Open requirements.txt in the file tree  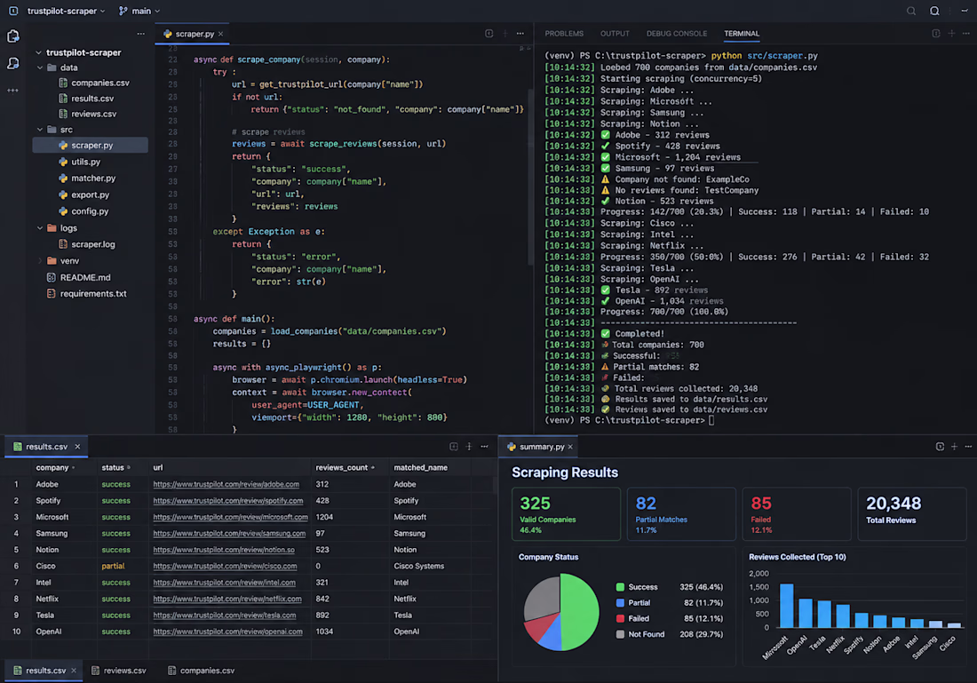pos(87,293)
